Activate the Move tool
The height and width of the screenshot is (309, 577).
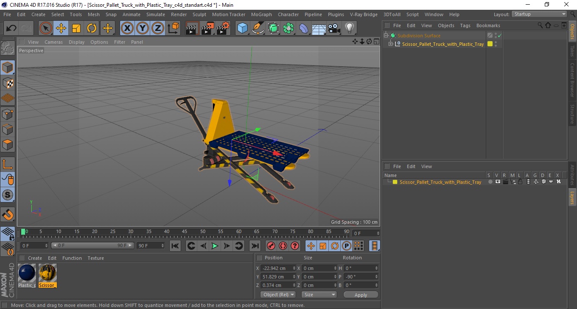[61, 28]
